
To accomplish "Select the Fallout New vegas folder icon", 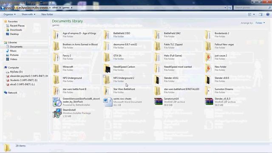I will click(x=208, y=46).
